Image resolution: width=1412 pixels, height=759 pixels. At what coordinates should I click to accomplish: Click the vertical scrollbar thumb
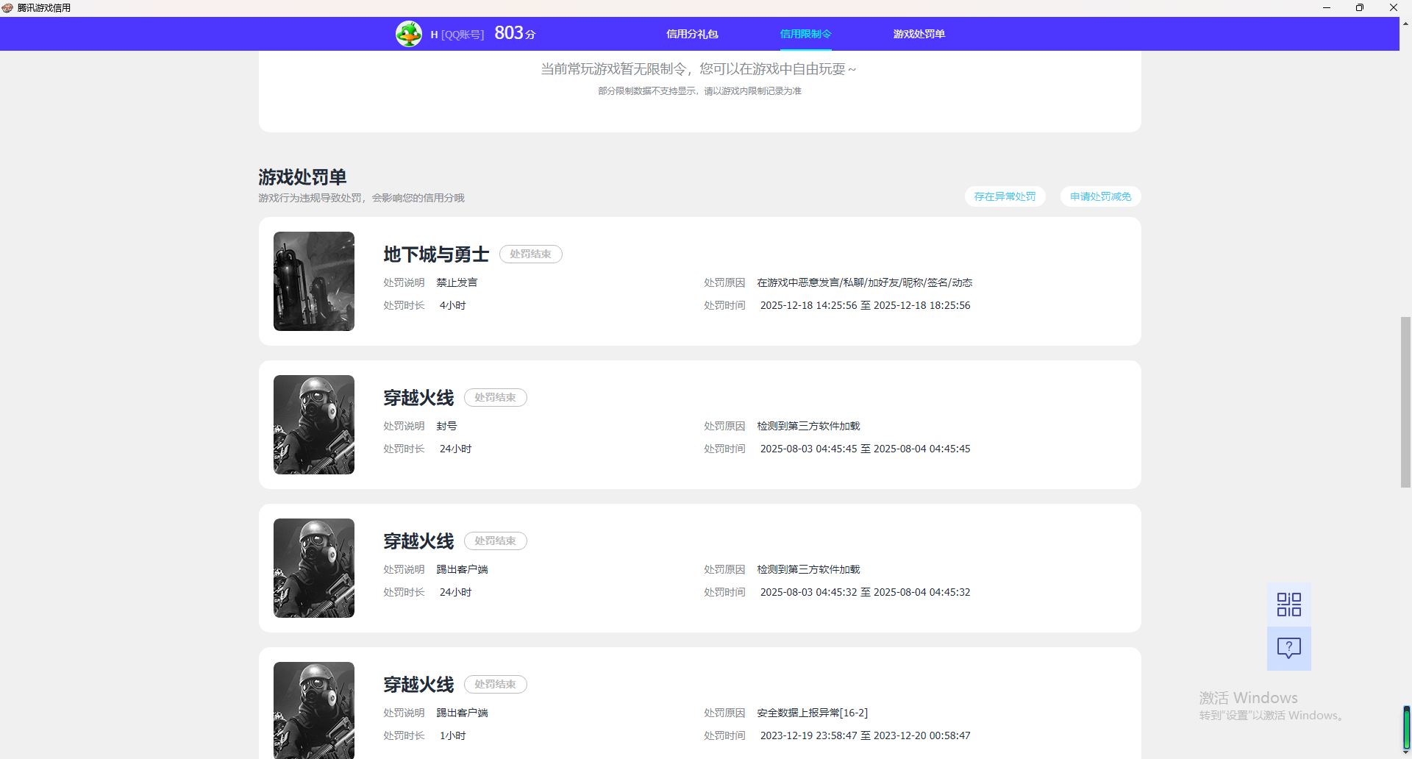(1405, 402)
